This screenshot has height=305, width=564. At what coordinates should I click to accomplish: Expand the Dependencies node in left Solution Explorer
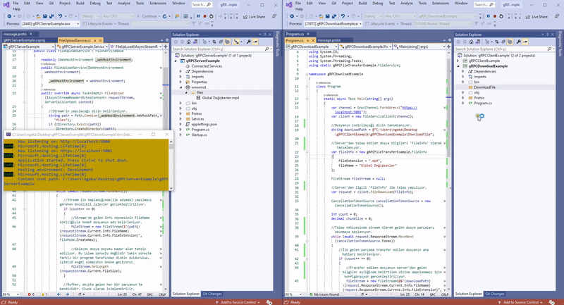181,71
